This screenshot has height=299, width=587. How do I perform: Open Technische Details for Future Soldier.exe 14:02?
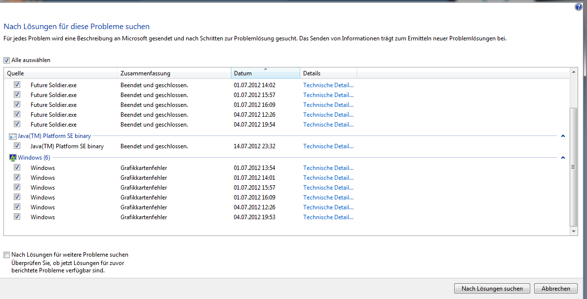click(328, 85)
